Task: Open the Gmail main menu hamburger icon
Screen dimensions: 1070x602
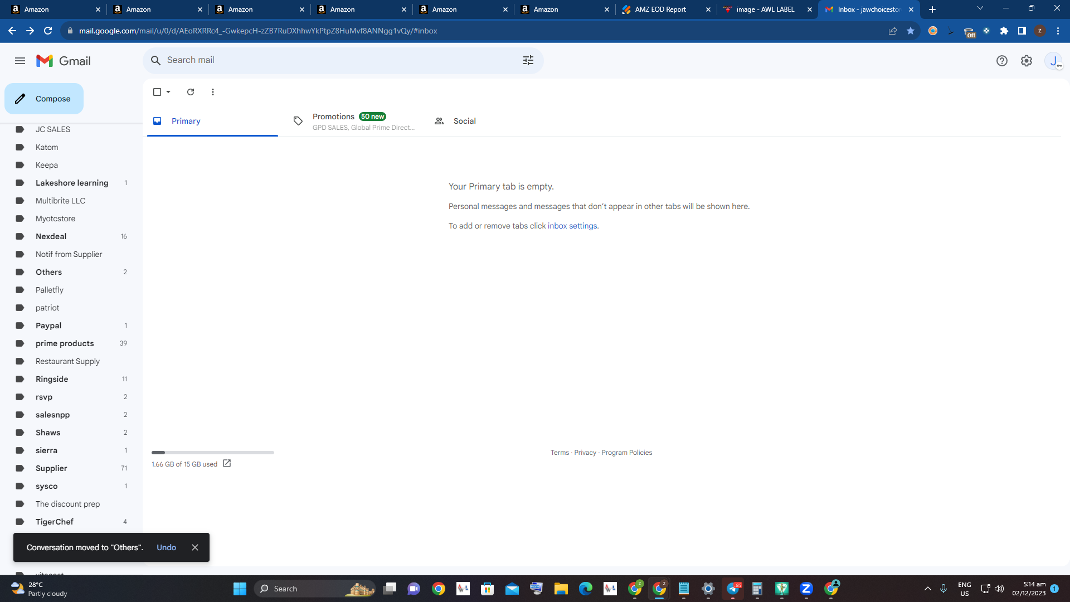Action: pos(20,61)
